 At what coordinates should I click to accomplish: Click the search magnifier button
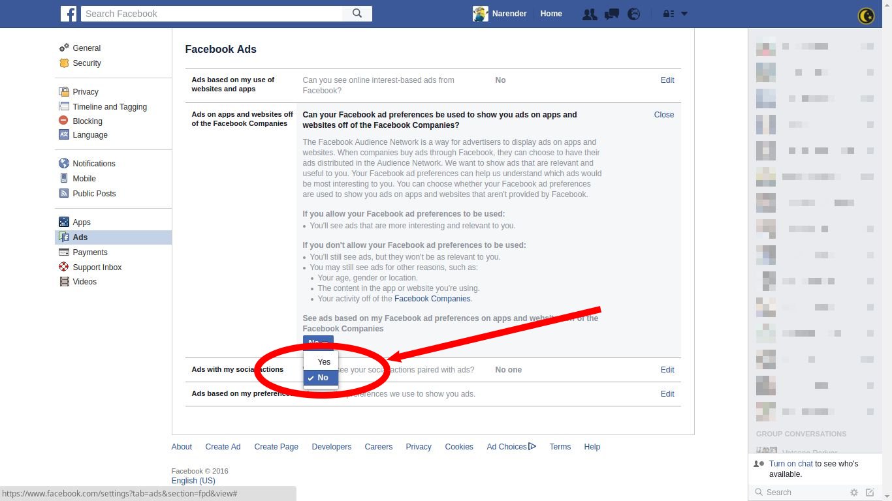point(357,14)
